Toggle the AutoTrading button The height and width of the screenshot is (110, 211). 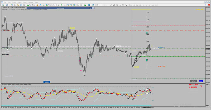click(50, 5)
